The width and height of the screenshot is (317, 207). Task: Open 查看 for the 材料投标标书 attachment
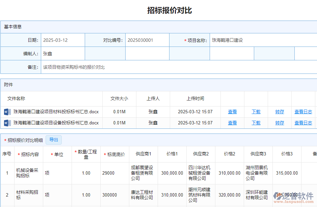(x=232, y=112)
